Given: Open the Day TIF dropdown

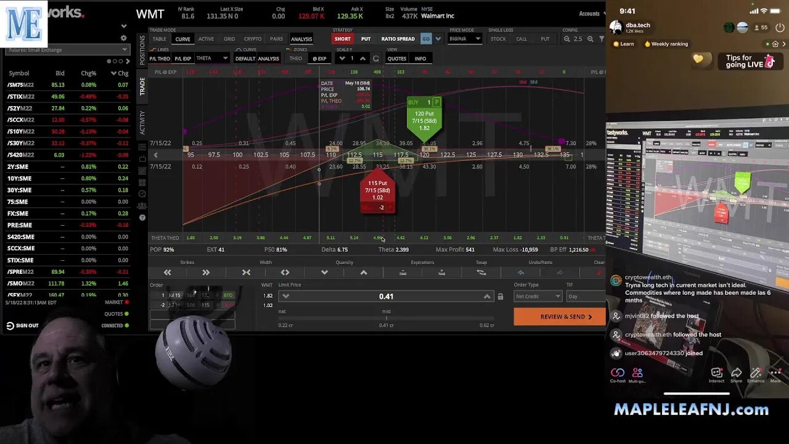Looking at the screenshot, I should coord(586,297).
